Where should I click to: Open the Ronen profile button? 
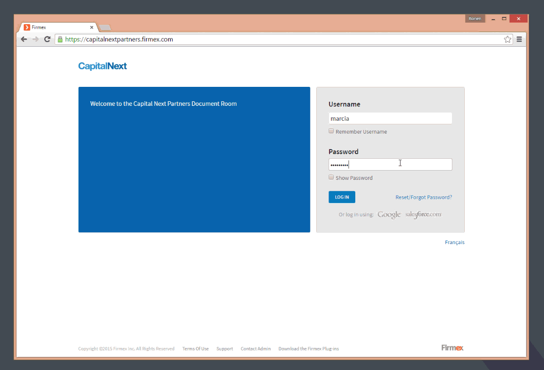pos(475,18)
